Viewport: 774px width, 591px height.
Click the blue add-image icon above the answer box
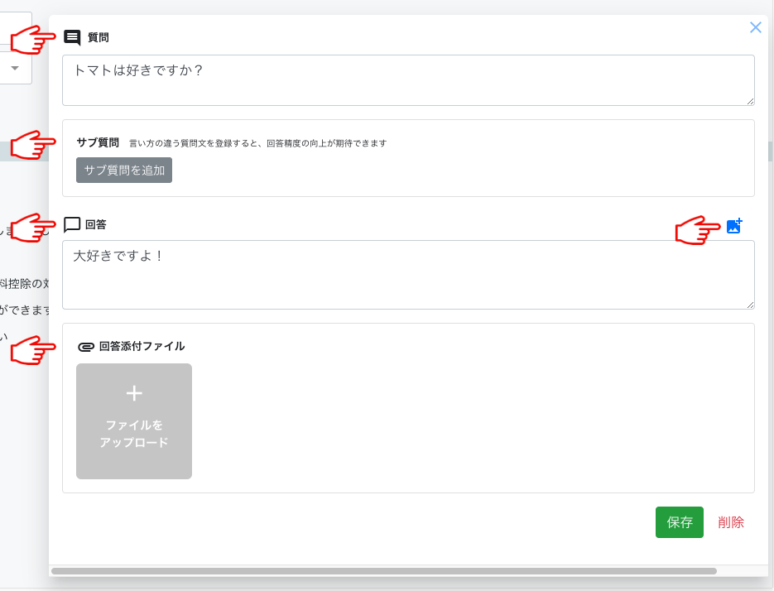click(x=733, y=226)
